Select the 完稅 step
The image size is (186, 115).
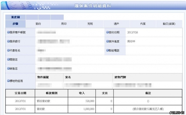pyautogui.click(x=90, y=24)
